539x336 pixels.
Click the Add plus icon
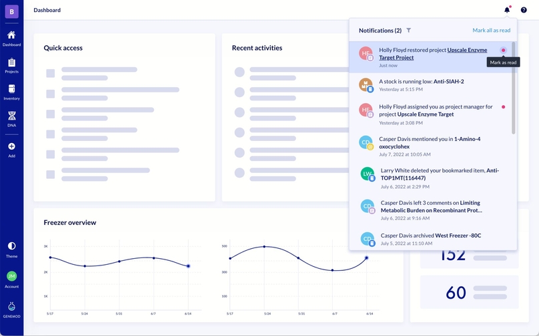pyautogui.click(x=11, y=146)
